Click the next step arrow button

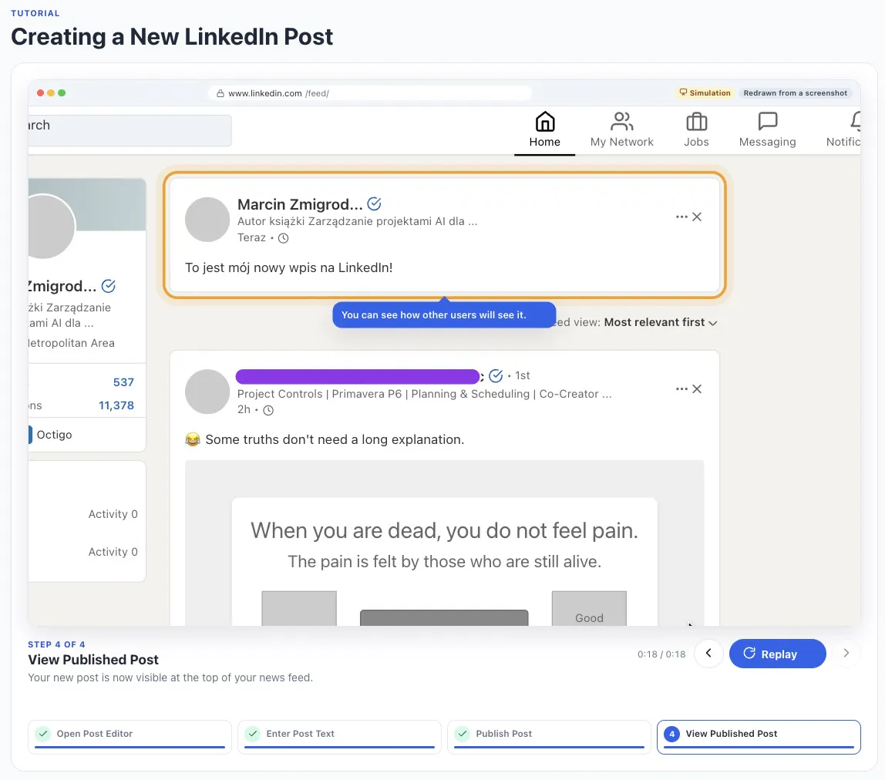tap(846, 654)
